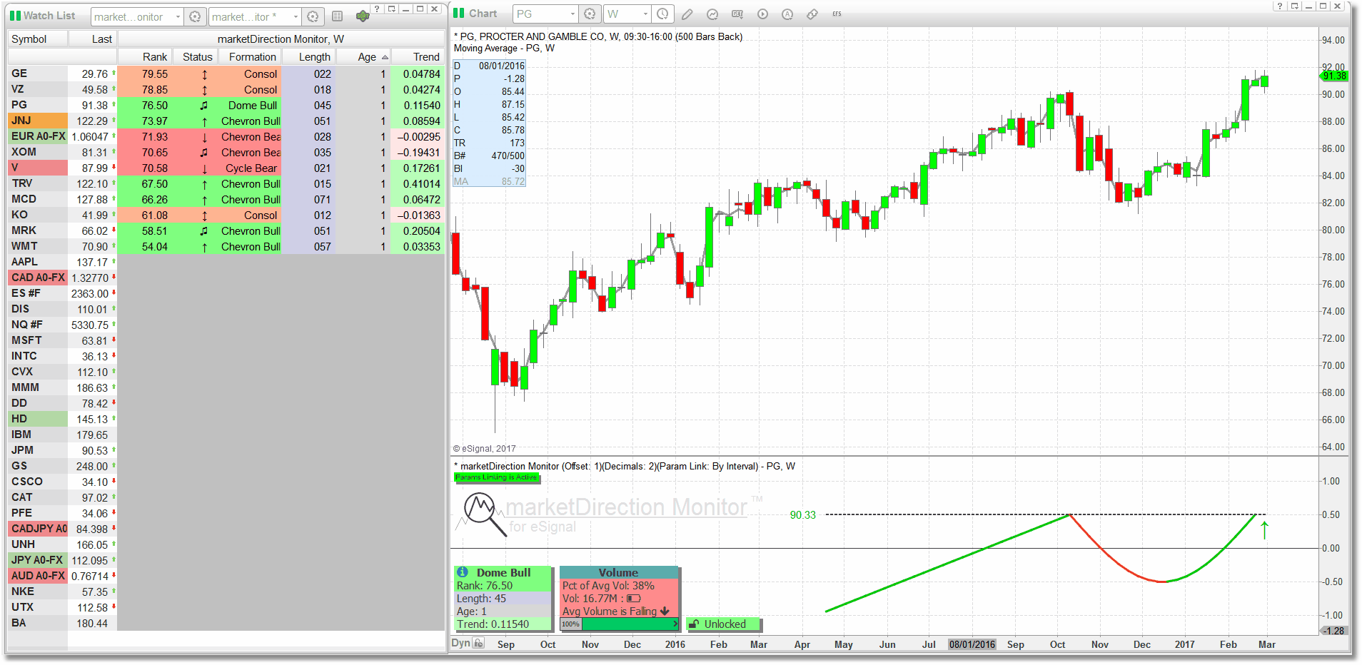Image resolution: width=1362 pixels, height=665 pixels.
Task: Select the CADJPY A0 symbol
Action: tap(39, 529)
